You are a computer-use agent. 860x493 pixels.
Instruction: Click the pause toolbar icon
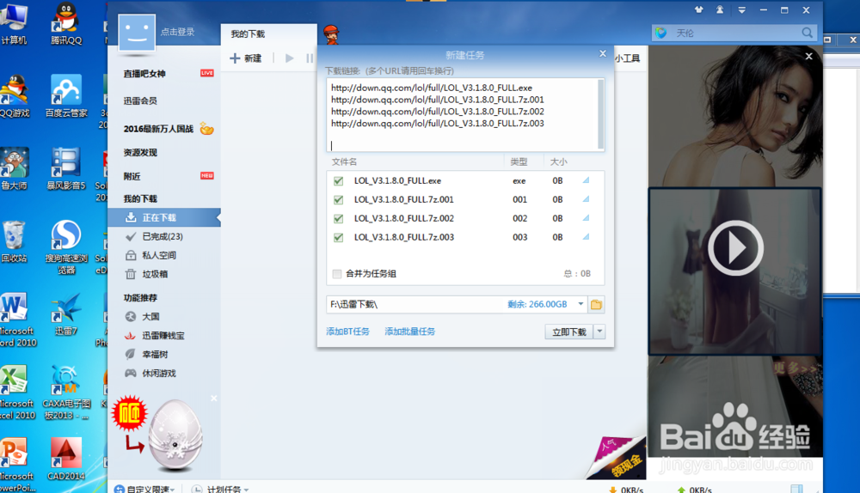pyautogui.click(x=310, y=58)
